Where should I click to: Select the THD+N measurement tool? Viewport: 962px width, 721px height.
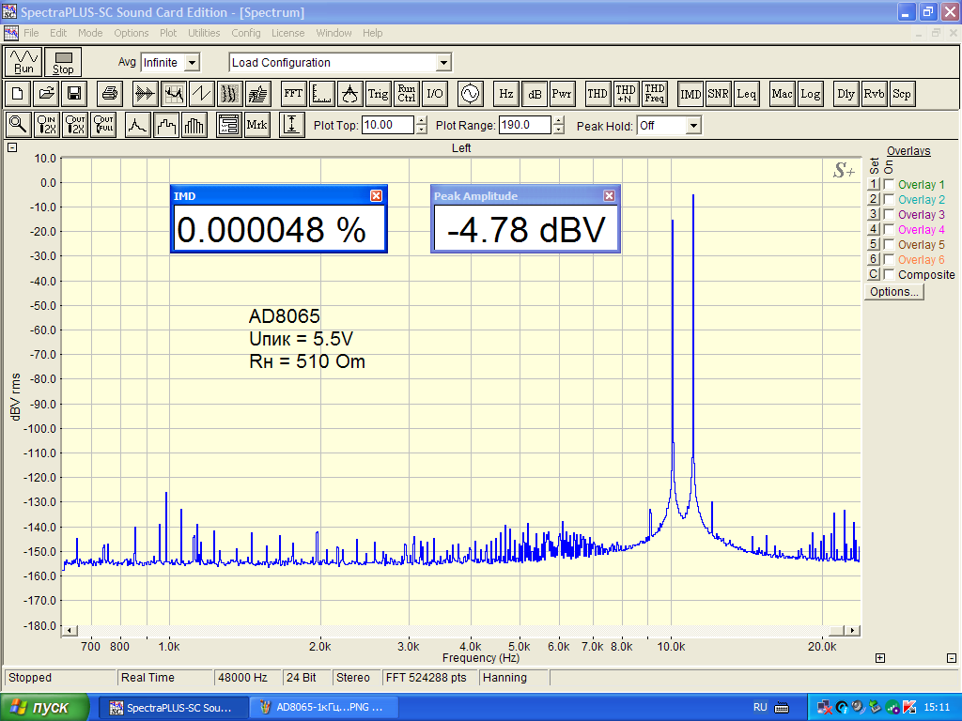click(626, 94)
